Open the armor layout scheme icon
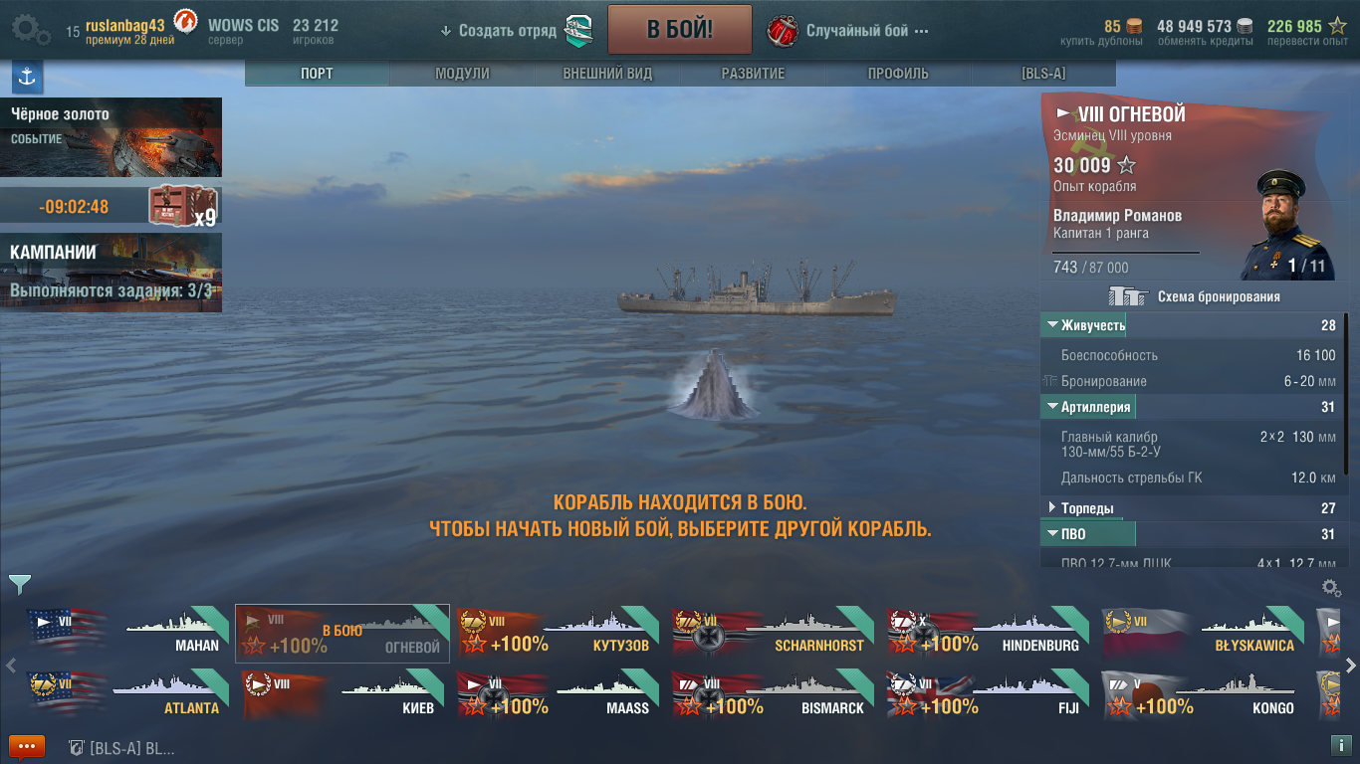Screen dimensions: 1360x764 (x=1128, y=295)
